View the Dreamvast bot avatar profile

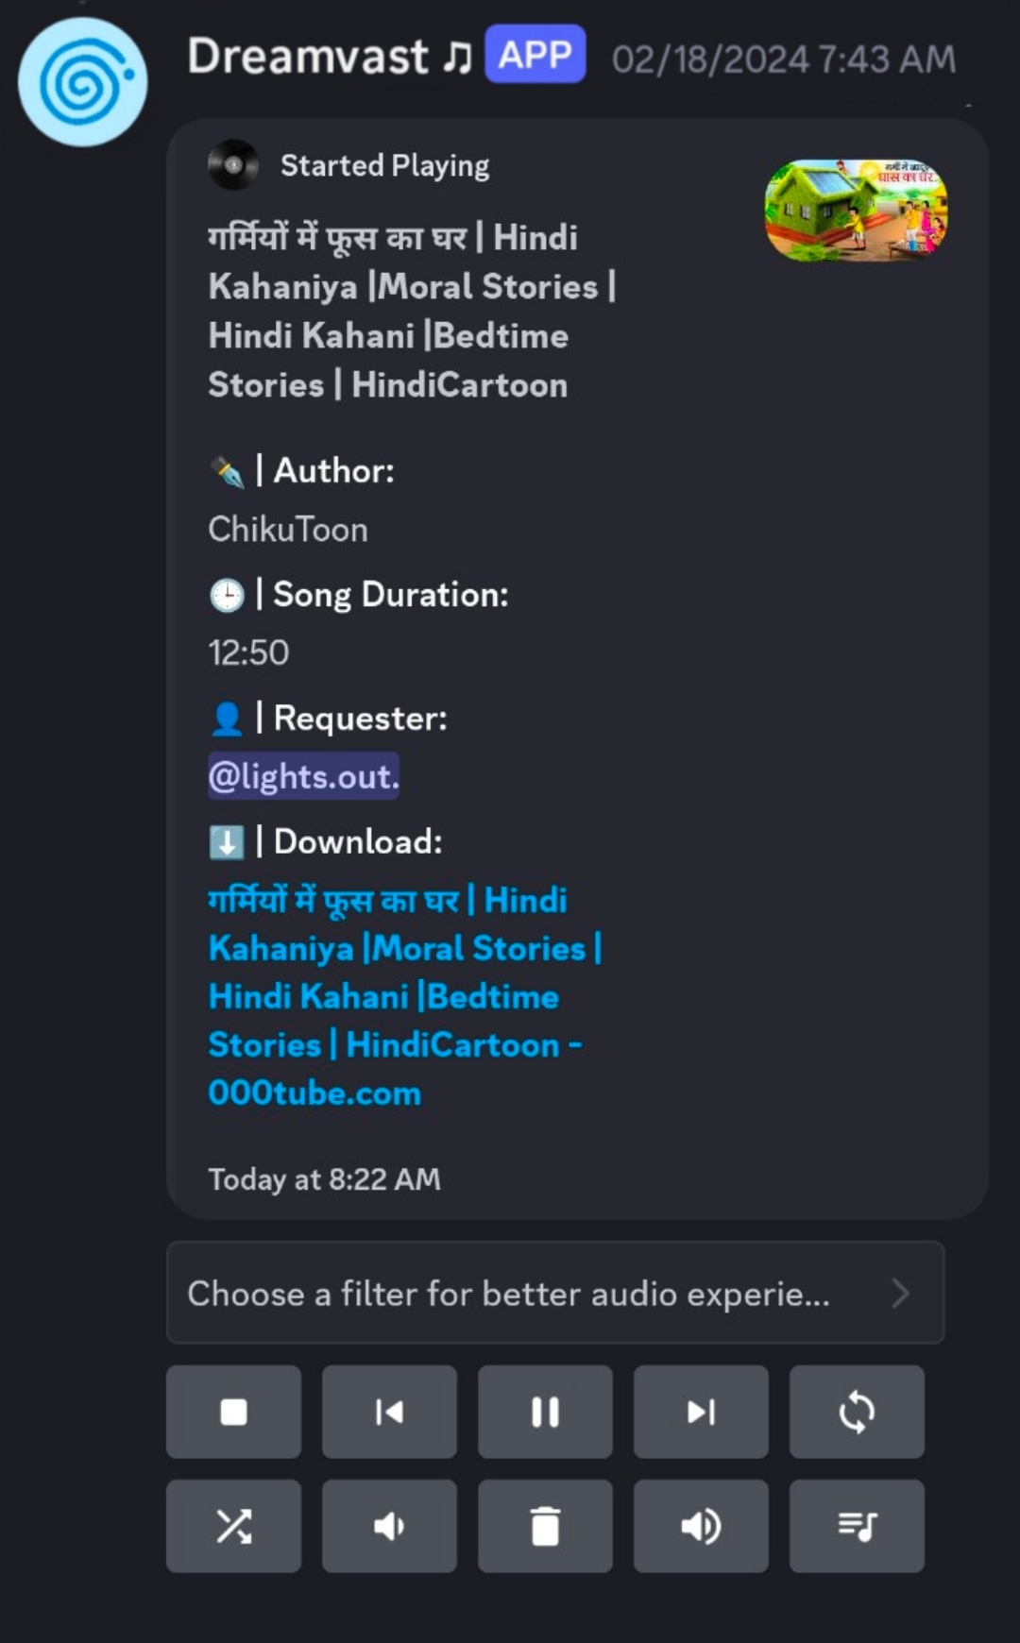click(83, 82)
